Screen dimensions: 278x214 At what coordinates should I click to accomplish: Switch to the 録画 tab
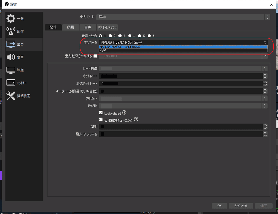pyautogui.click(x=71, y=28)
